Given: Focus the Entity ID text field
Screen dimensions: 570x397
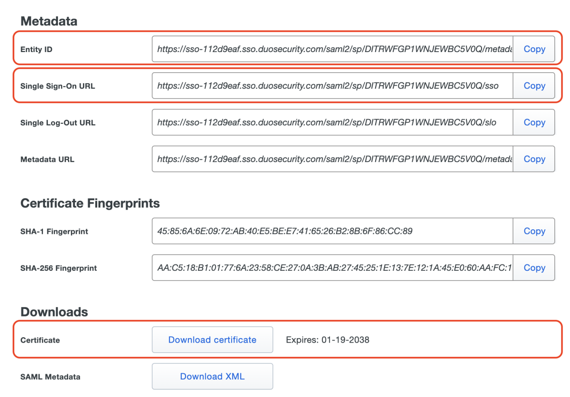Looking at the screenshot, I should pyautogui.click(x=332, y=49).
